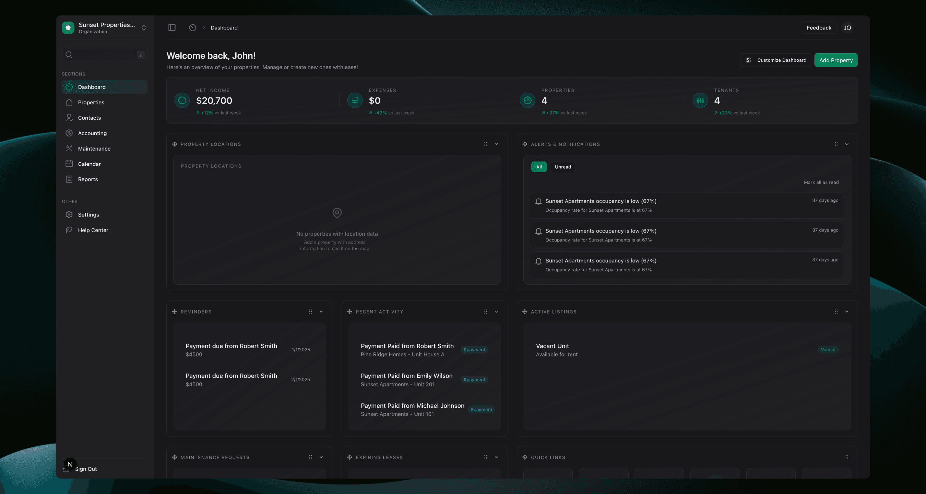This screenshot has width=926, height=494.
Task: Click grip dots on Active Listings widget
Action: (836, 312)
